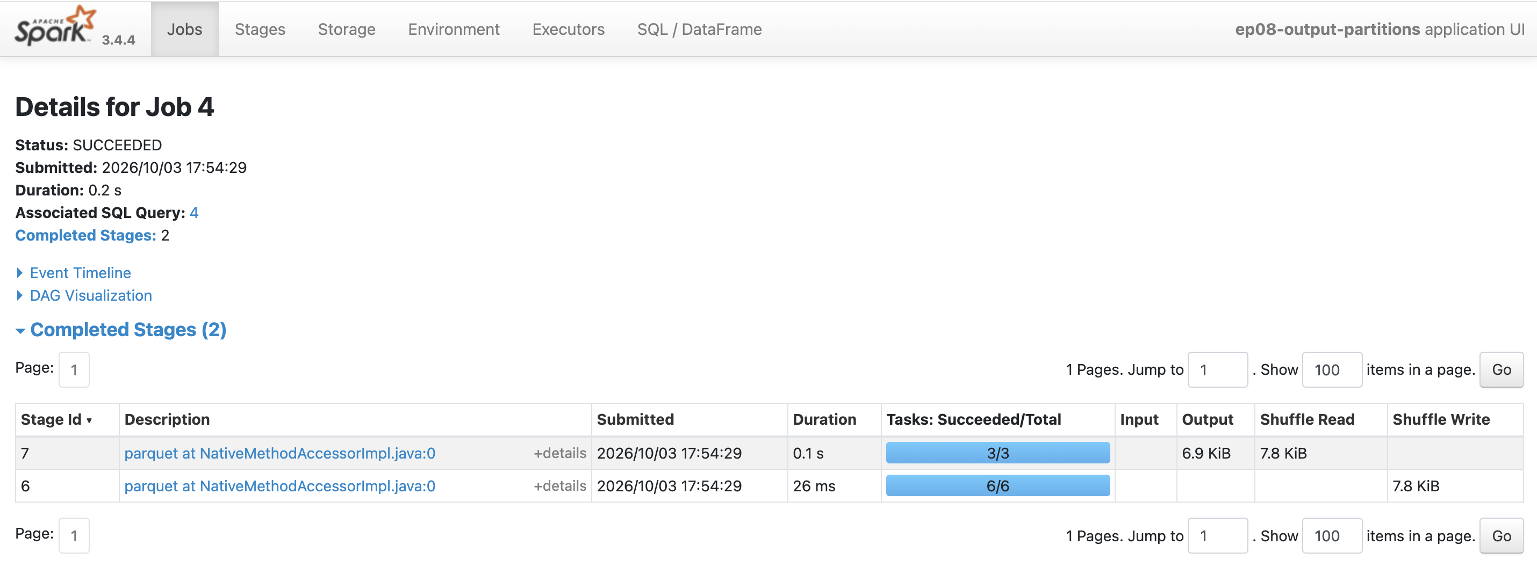Open the Jobs tab

(184, 29)
